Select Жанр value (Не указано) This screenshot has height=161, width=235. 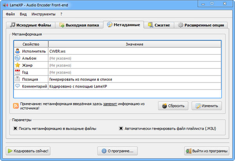135,65
